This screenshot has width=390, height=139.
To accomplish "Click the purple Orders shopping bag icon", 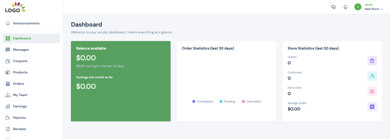I will pyautogui.click(x=372, y=61).
